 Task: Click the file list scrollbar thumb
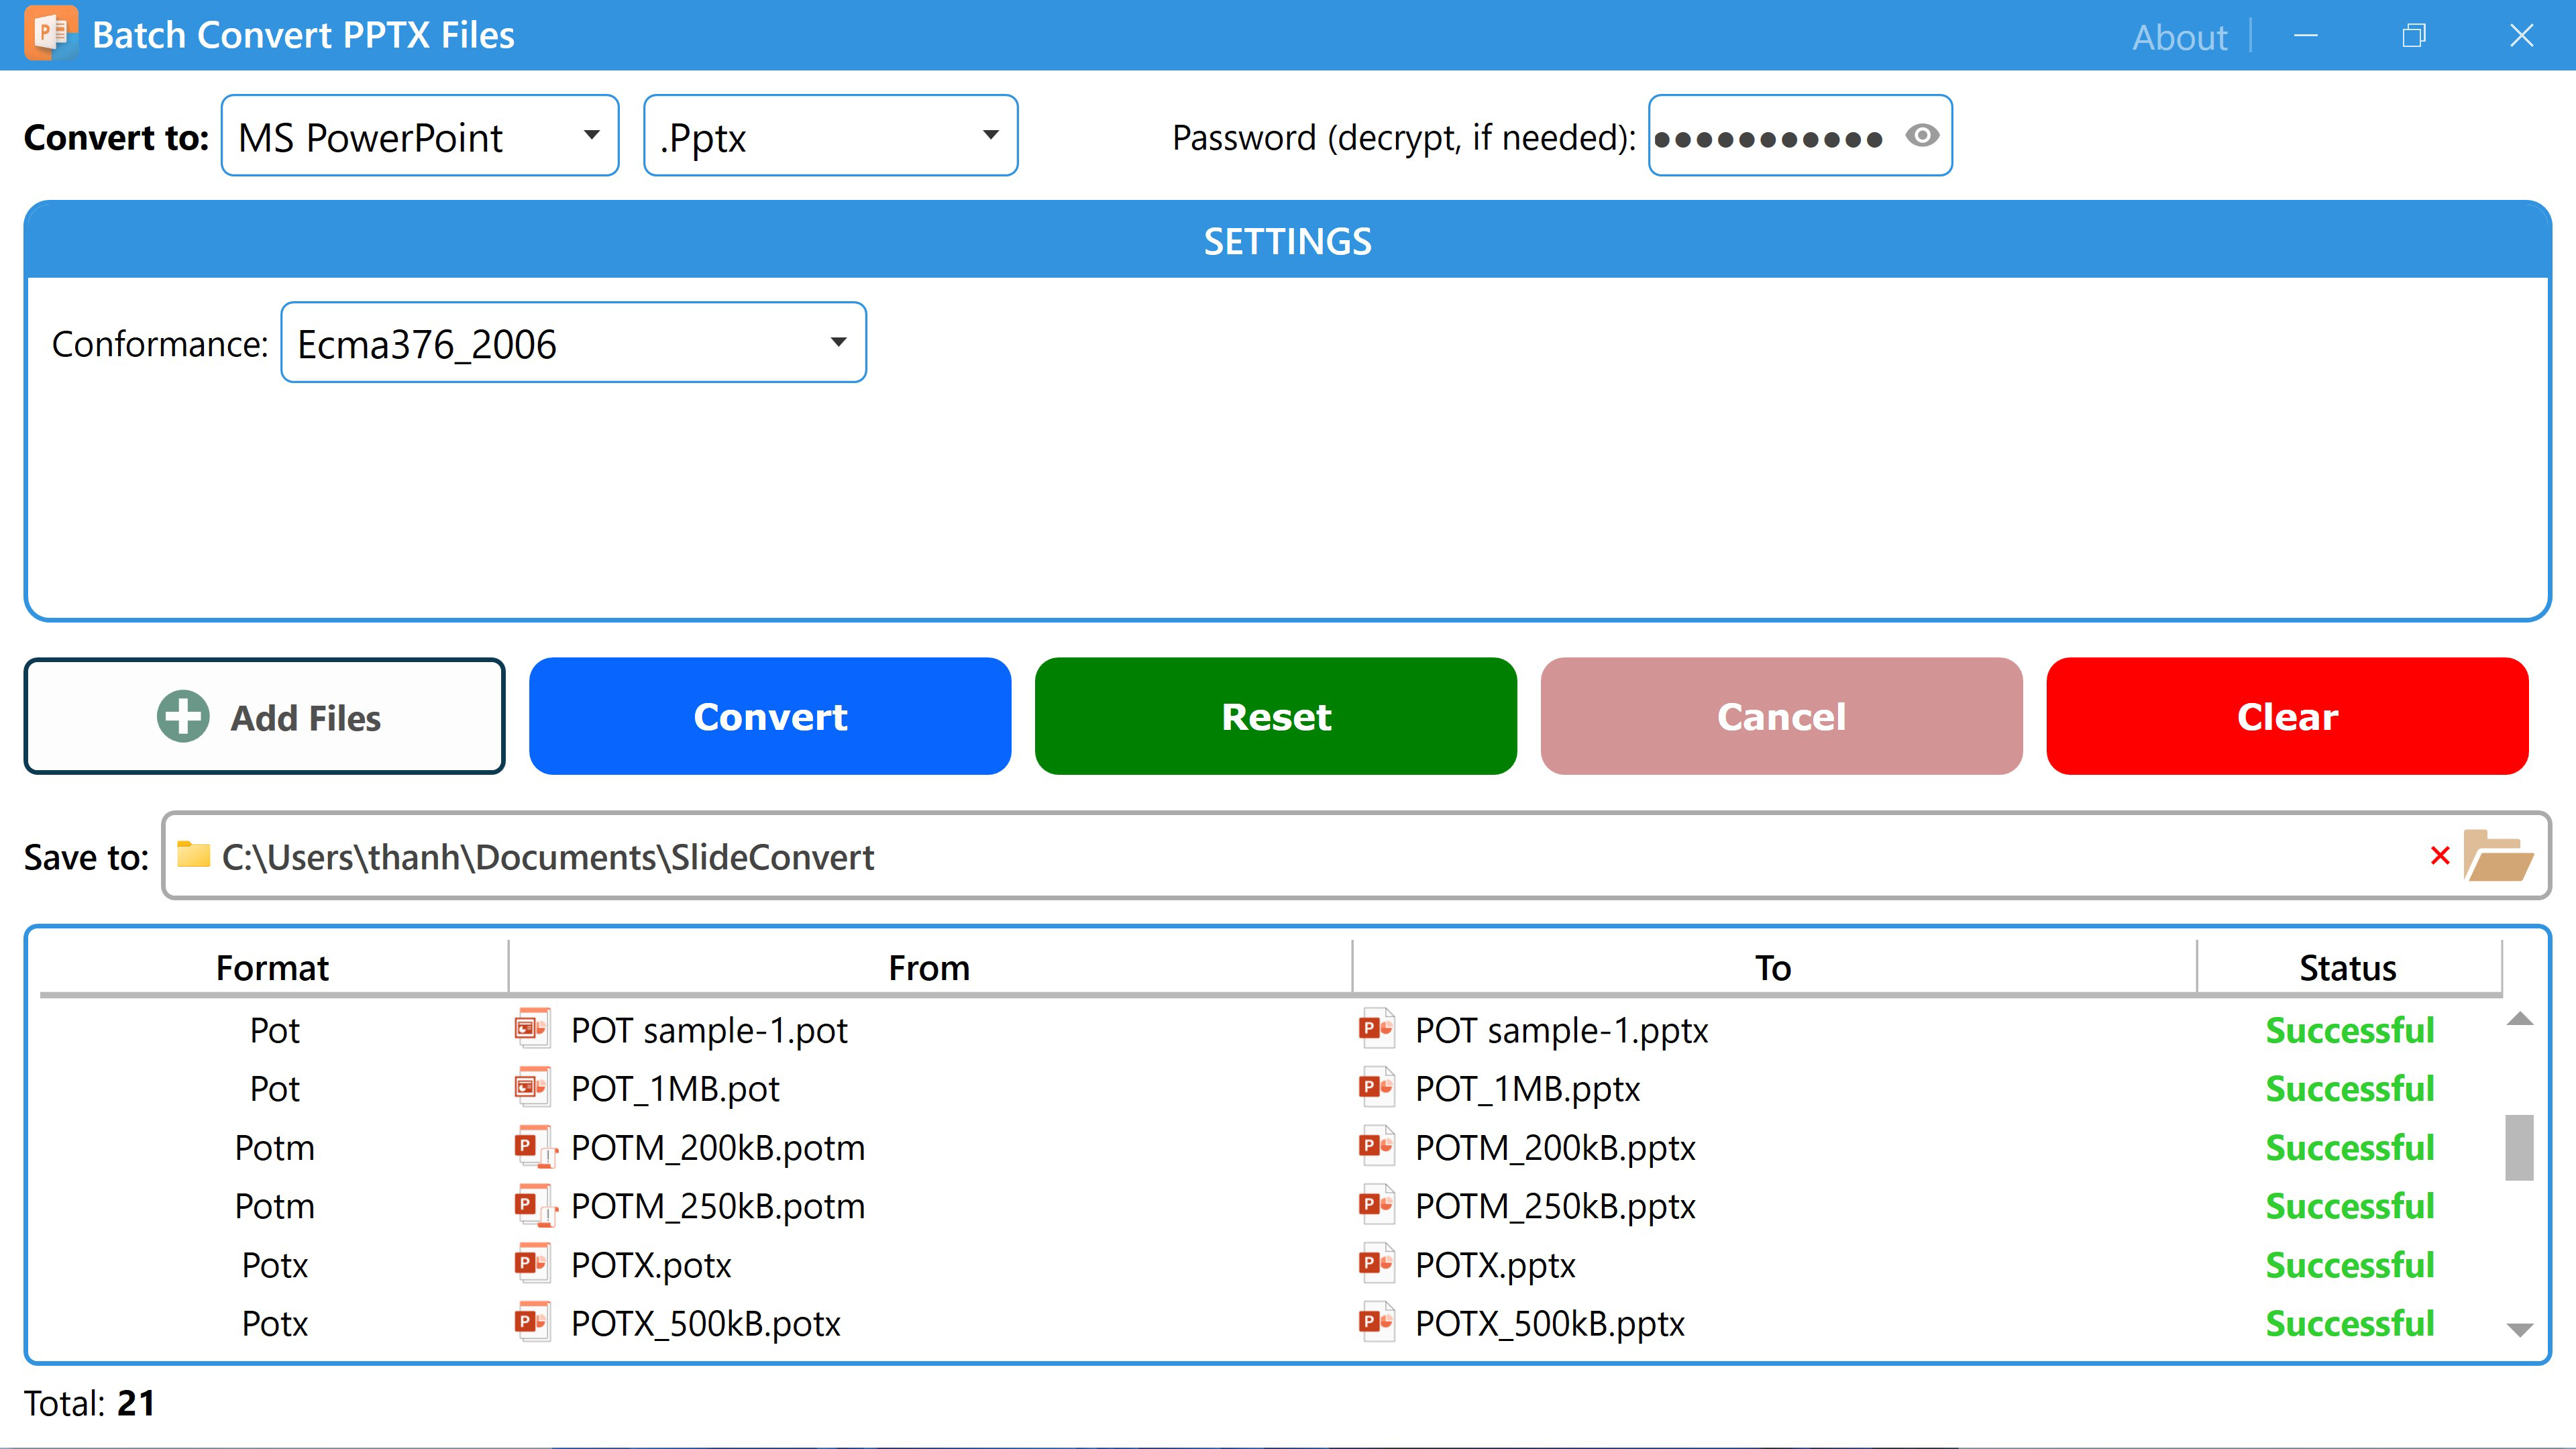(2520, 1147)
